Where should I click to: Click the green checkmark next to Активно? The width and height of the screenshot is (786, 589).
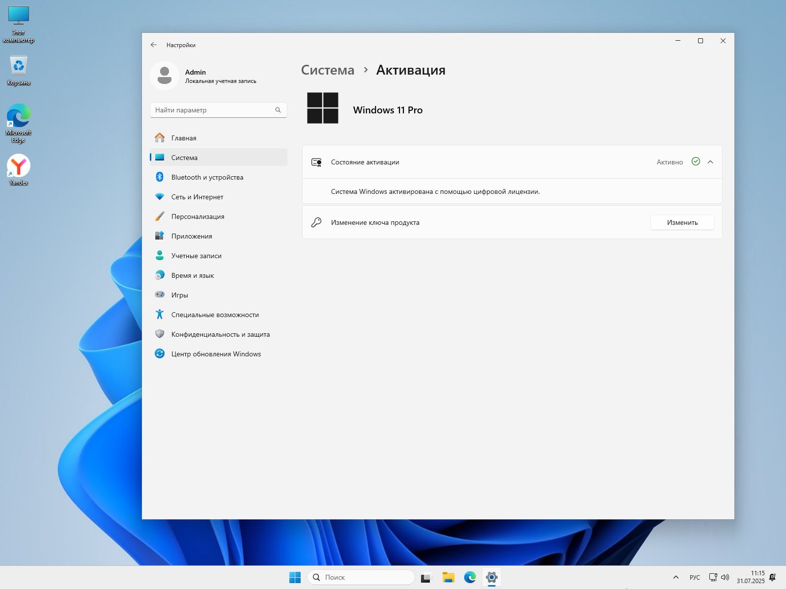click(696, 161)
